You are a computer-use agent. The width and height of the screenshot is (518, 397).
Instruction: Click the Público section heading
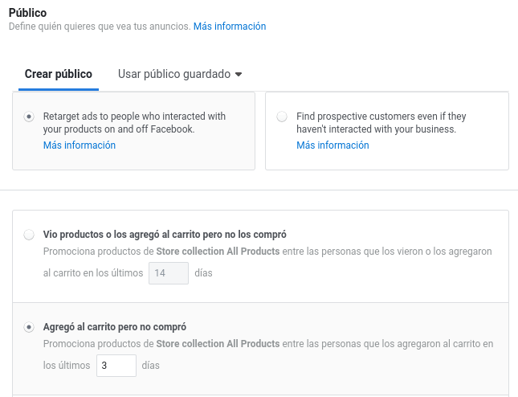tap(27, 13)
